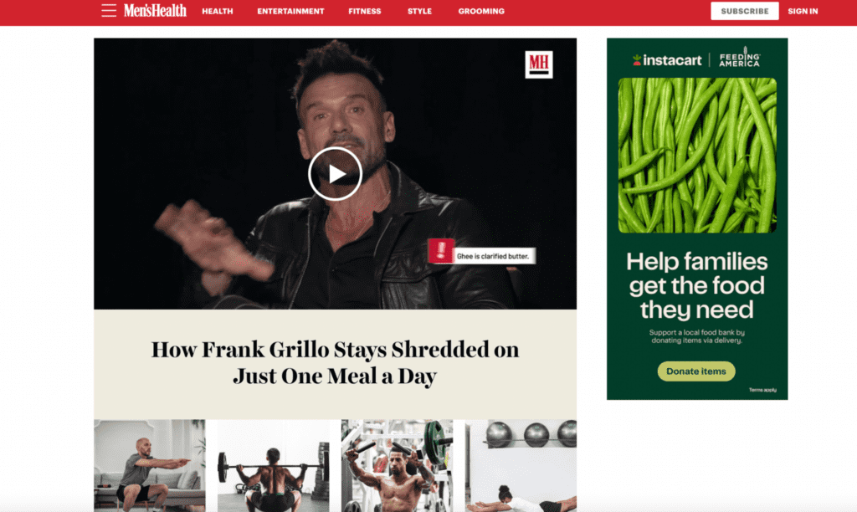
Task: Go to the Fitness section
Action: click(365, 11)
